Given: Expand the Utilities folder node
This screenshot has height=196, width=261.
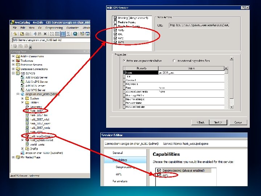Looking at the screenshot, I should pos(22,102).
